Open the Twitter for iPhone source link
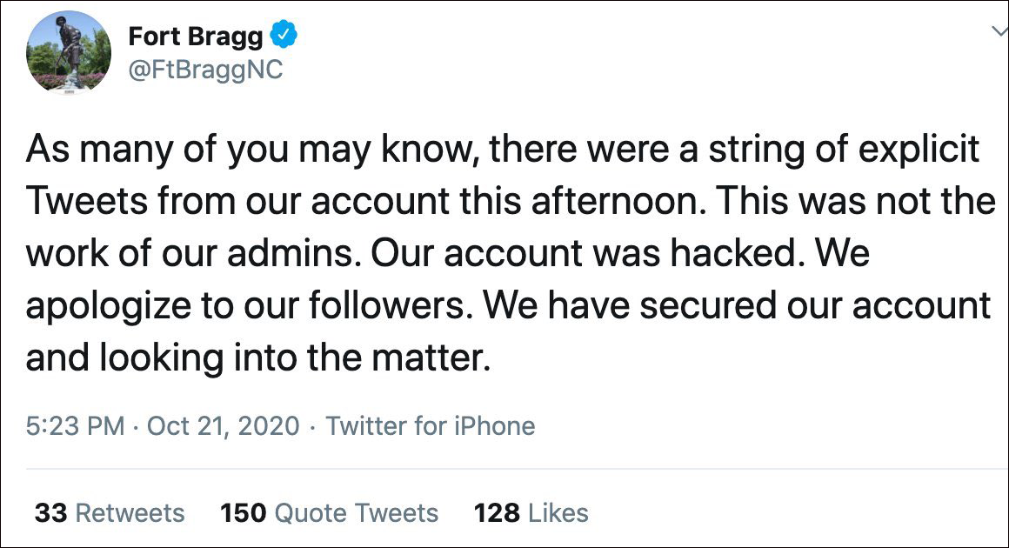Viewport: 1009px width, 548px height. pyautogui.click(x=431, y=426)
